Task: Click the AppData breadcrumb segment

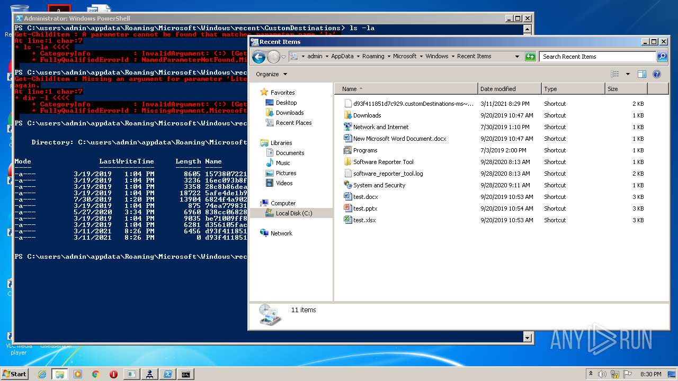Action: point(342,56)
